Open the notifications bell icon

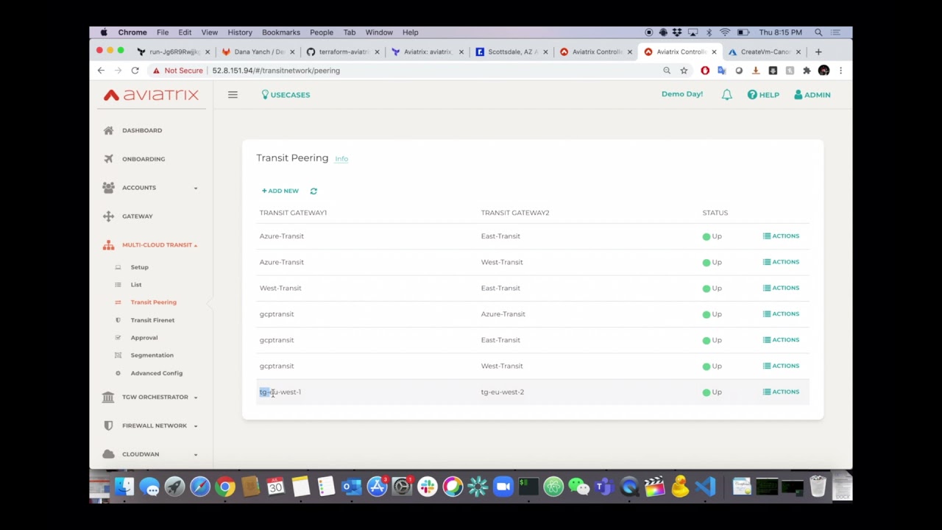[726, 95]
